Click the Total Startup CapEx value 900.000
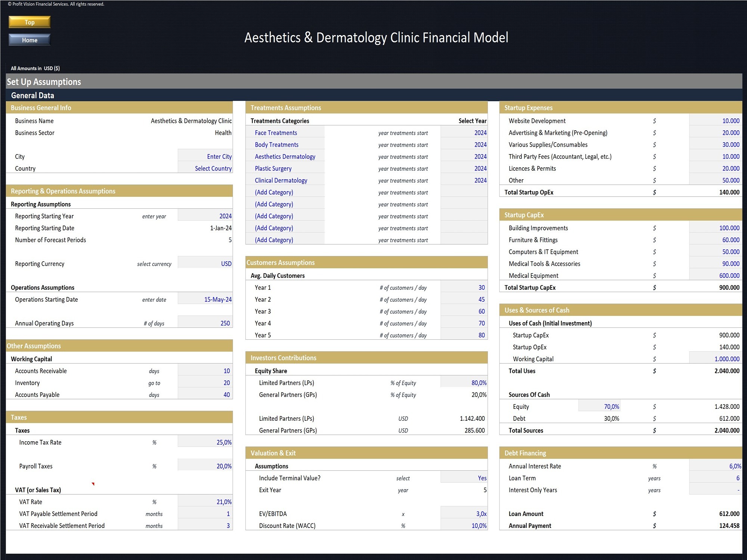The width and height of the screenshot is (747, 560). click(729, 287)
